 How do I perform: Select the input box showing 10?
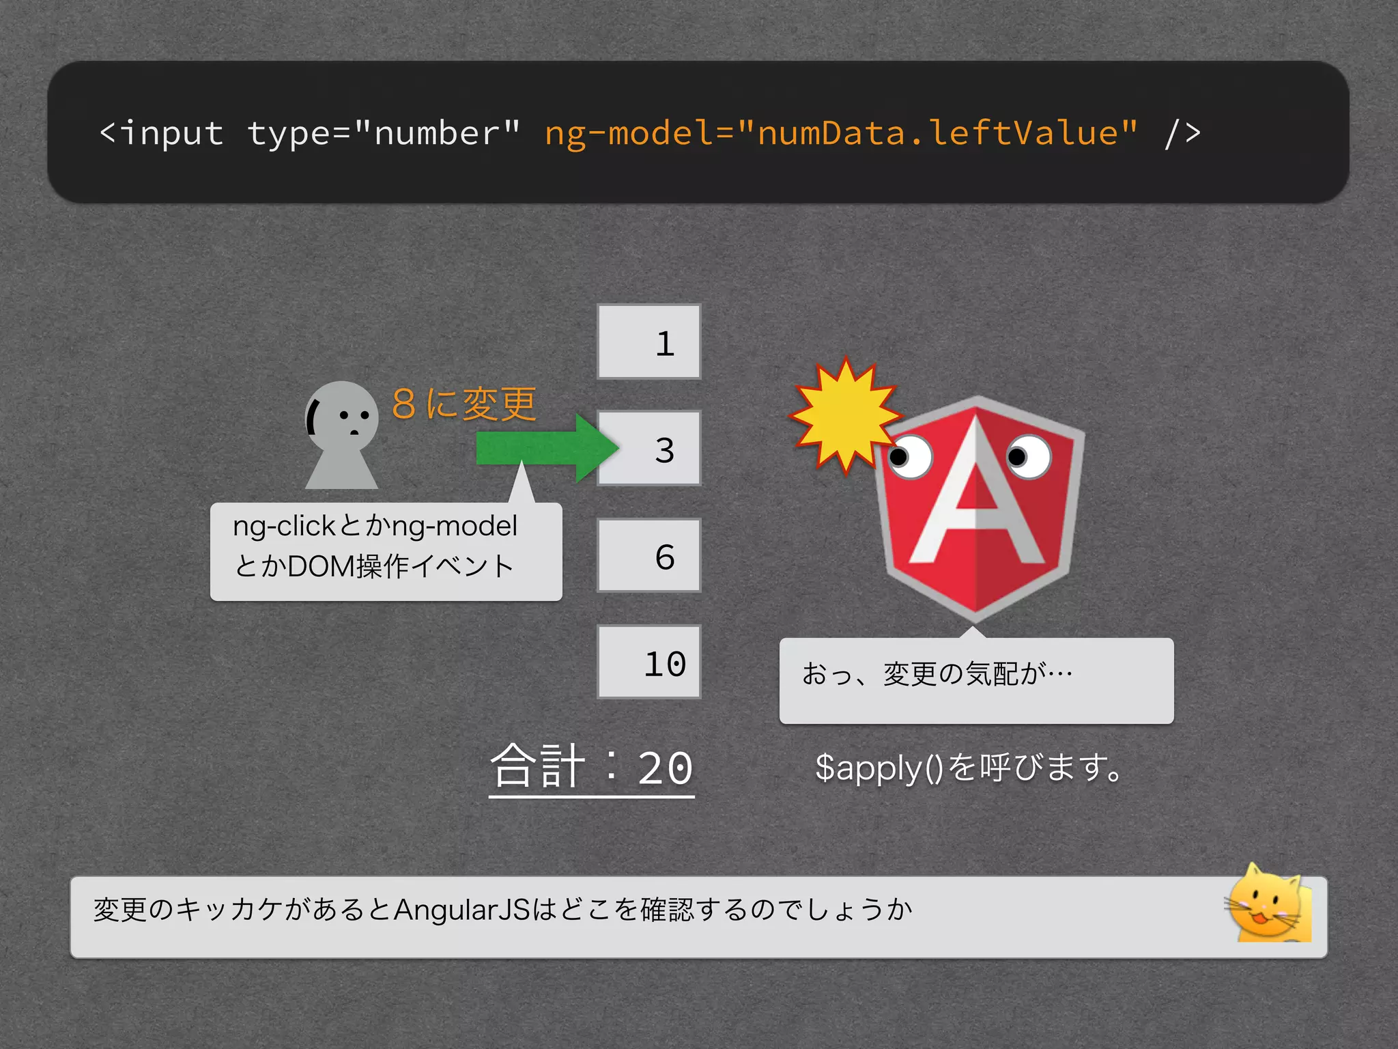(649, 662)
